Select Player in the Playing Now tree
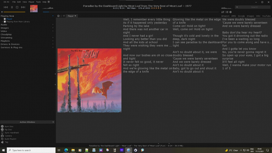Viewport: 272px width, 153px height. point(9,19)
